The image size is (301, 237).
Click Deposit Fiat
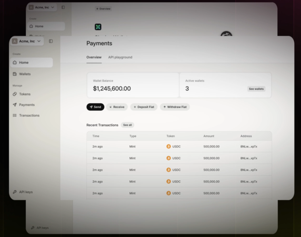coord(144,107)
